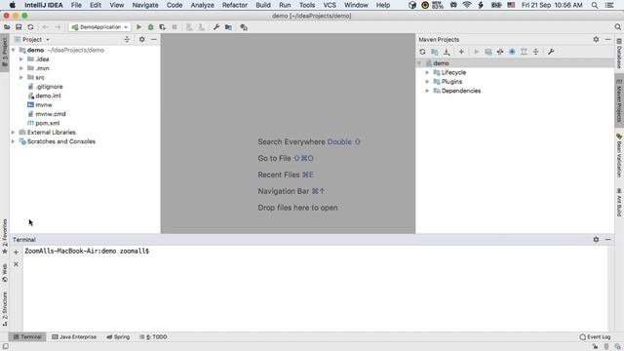Open the TODO tool tab
Image resolution: width=624 pixels, height=351 pixels.
(x=154, y=336)
